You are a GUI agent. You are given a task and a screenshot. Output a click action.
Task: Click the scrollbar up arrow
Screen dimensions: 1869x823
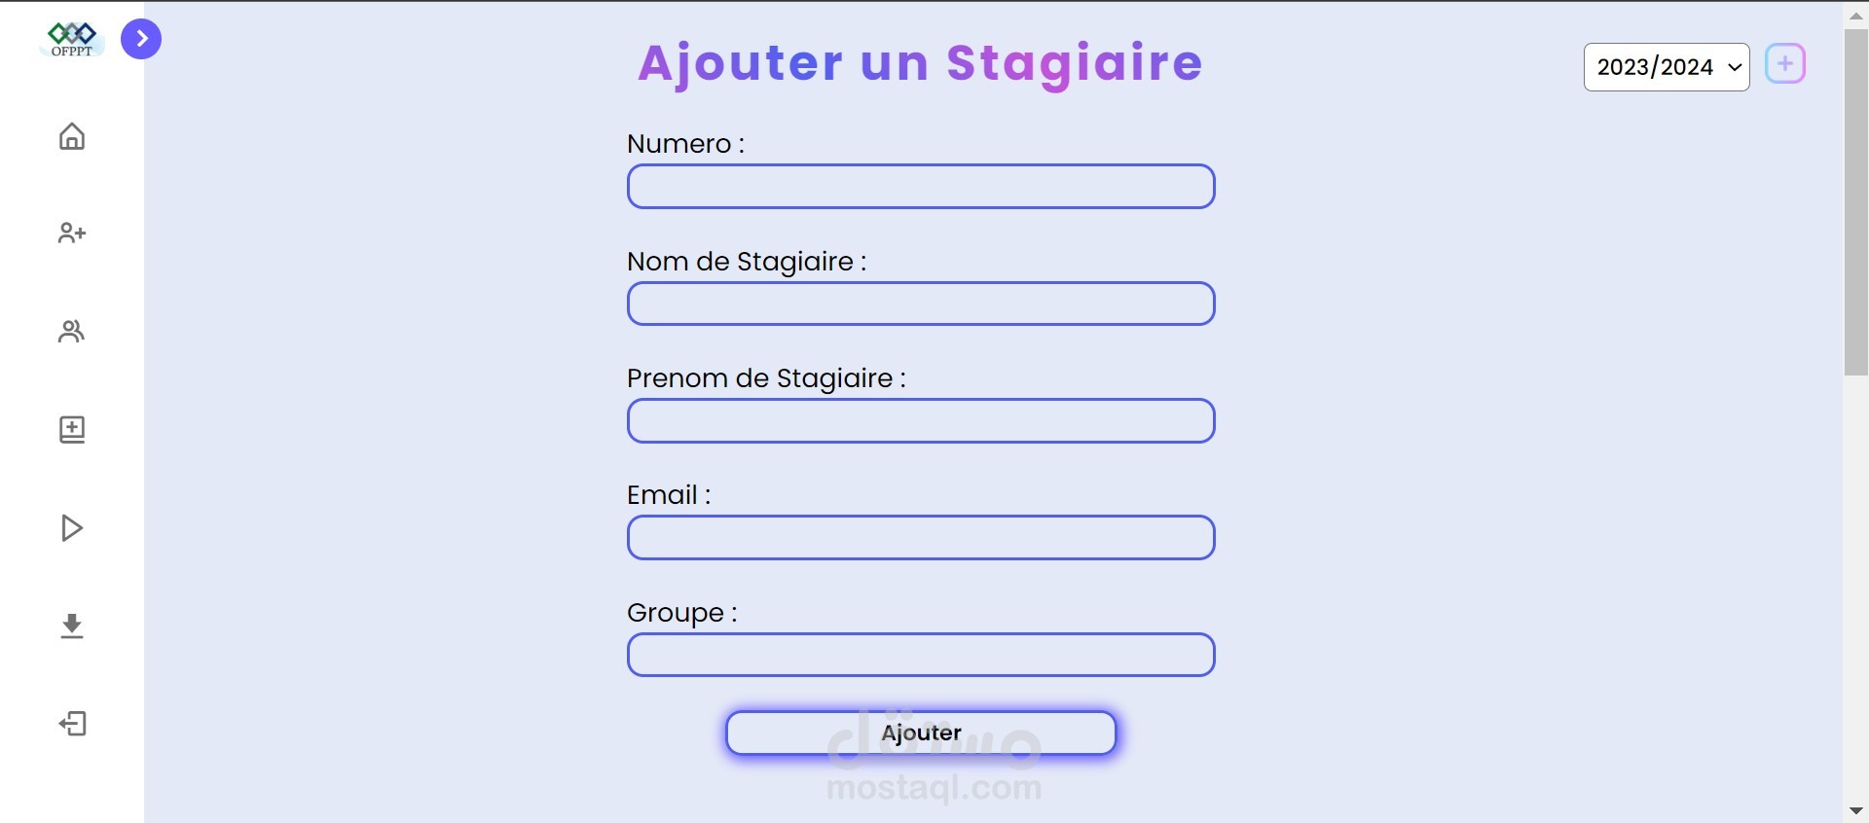point(1855,16)
